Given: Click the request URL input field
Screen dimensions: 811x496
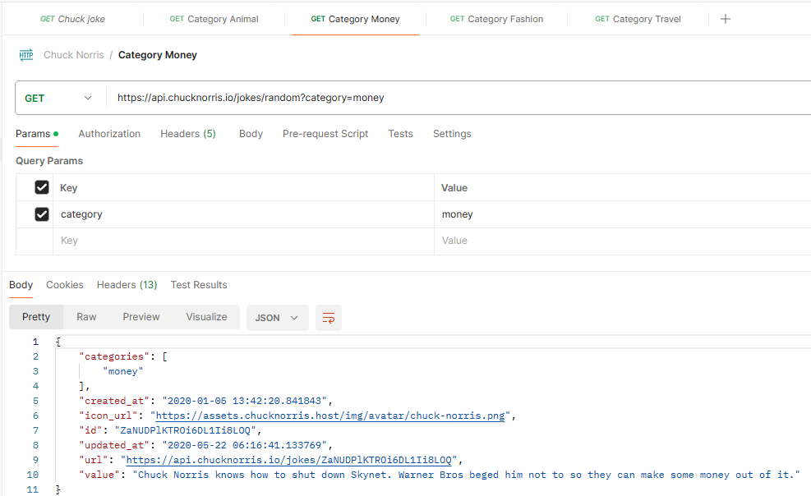Looking at the screenshot, I should click(460, 98).
